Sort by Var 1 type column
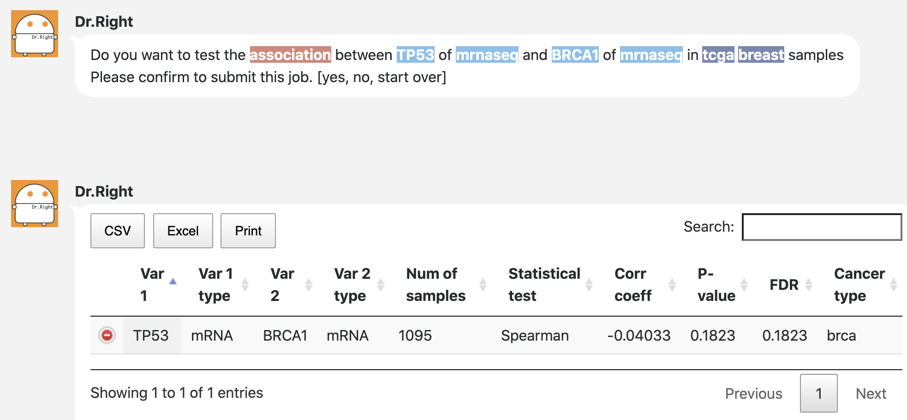Screen dimensions: 907x420 click(245, 285)
